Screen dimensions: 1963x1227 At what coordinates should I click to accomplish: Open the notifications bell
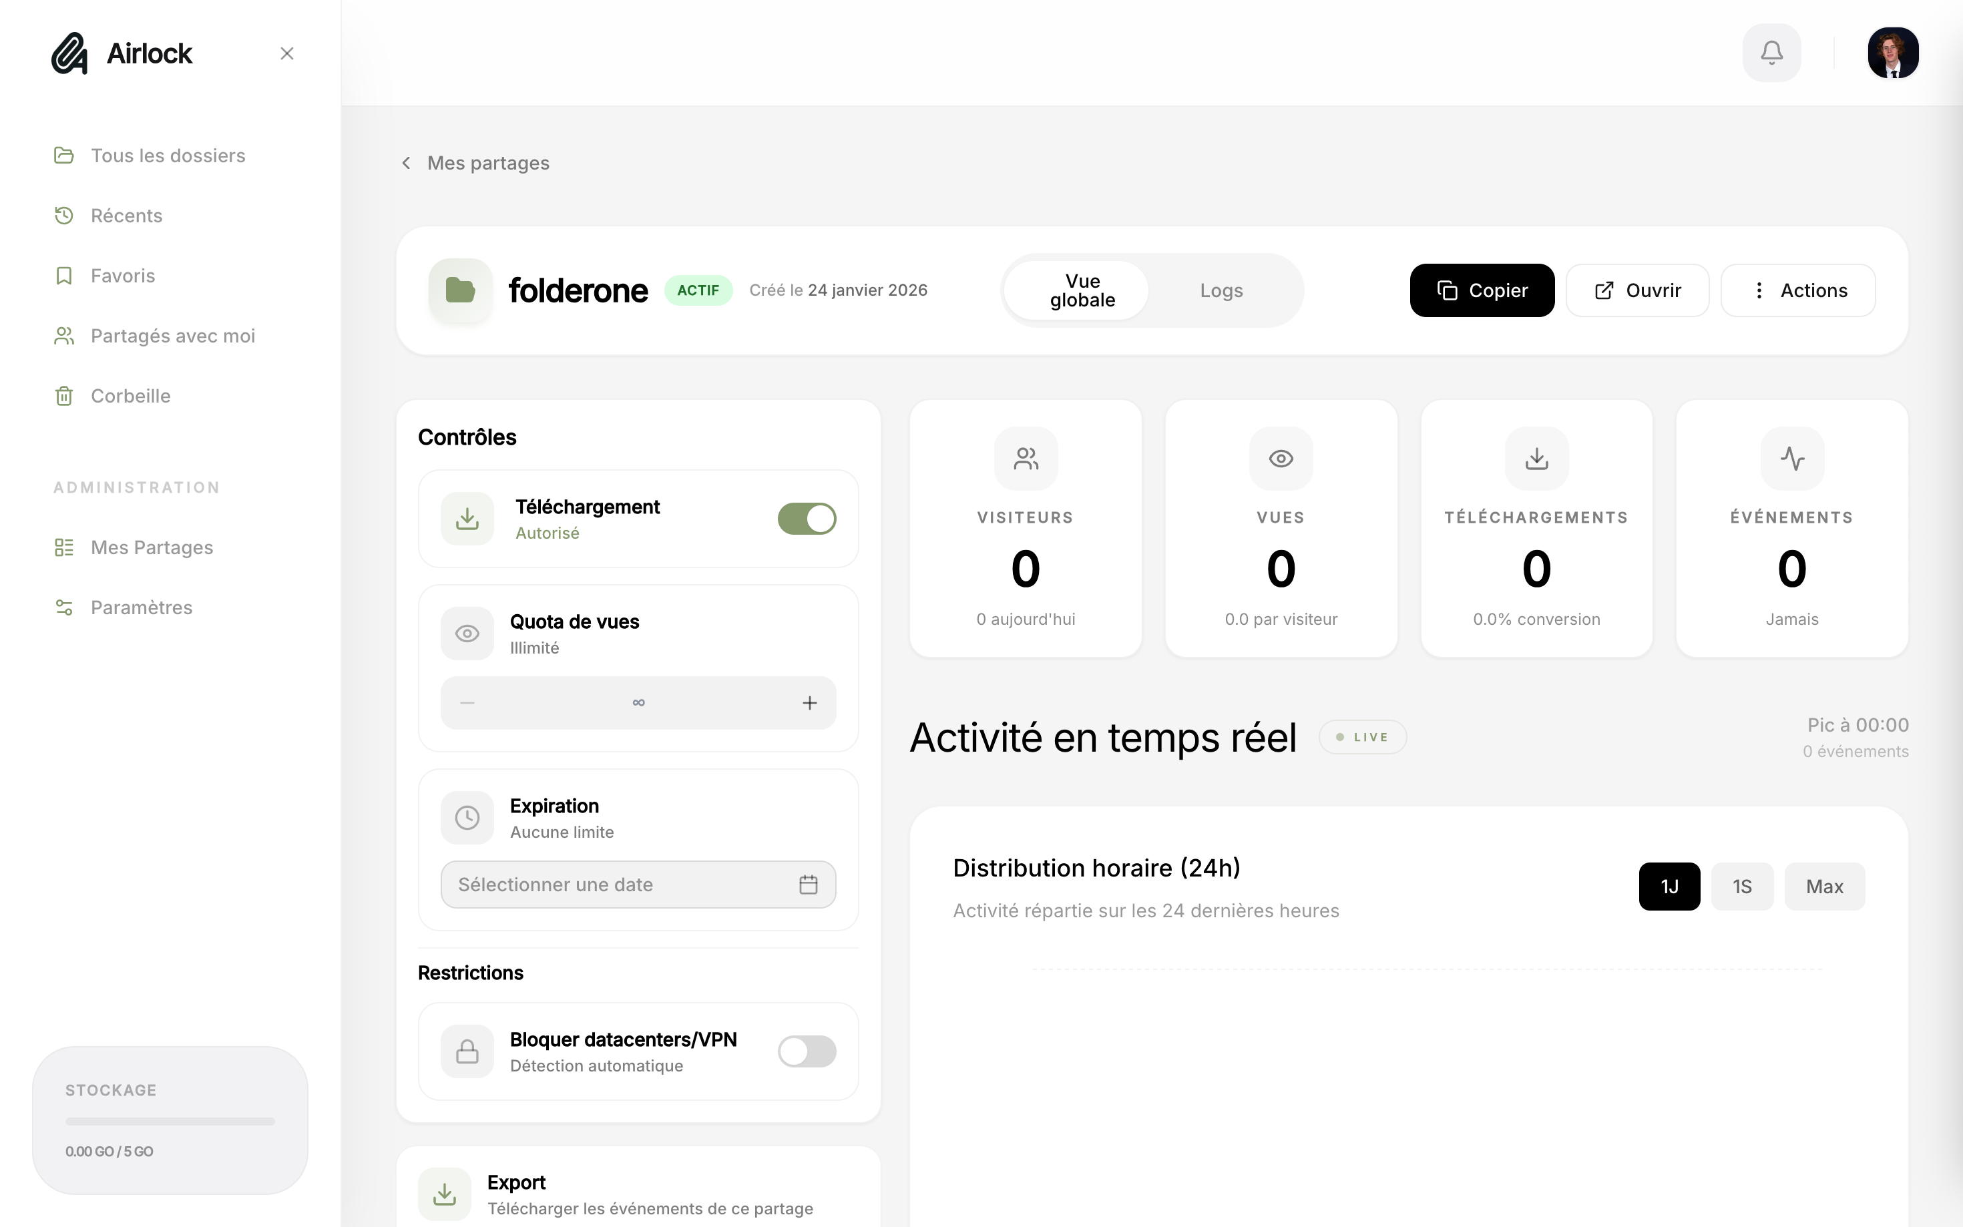tap(1771, 52)
